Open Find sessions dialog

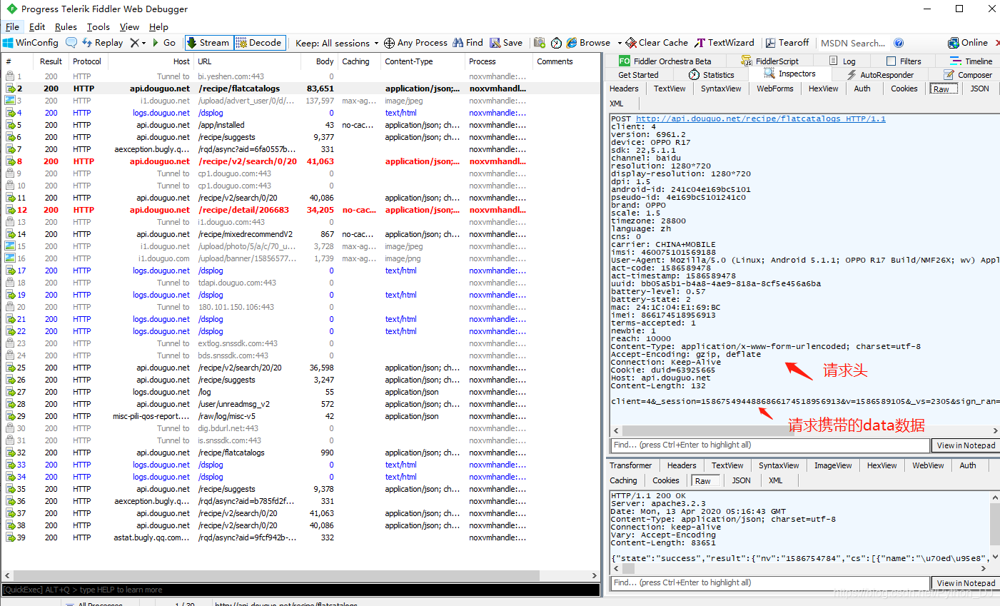(x=468, y=43)
